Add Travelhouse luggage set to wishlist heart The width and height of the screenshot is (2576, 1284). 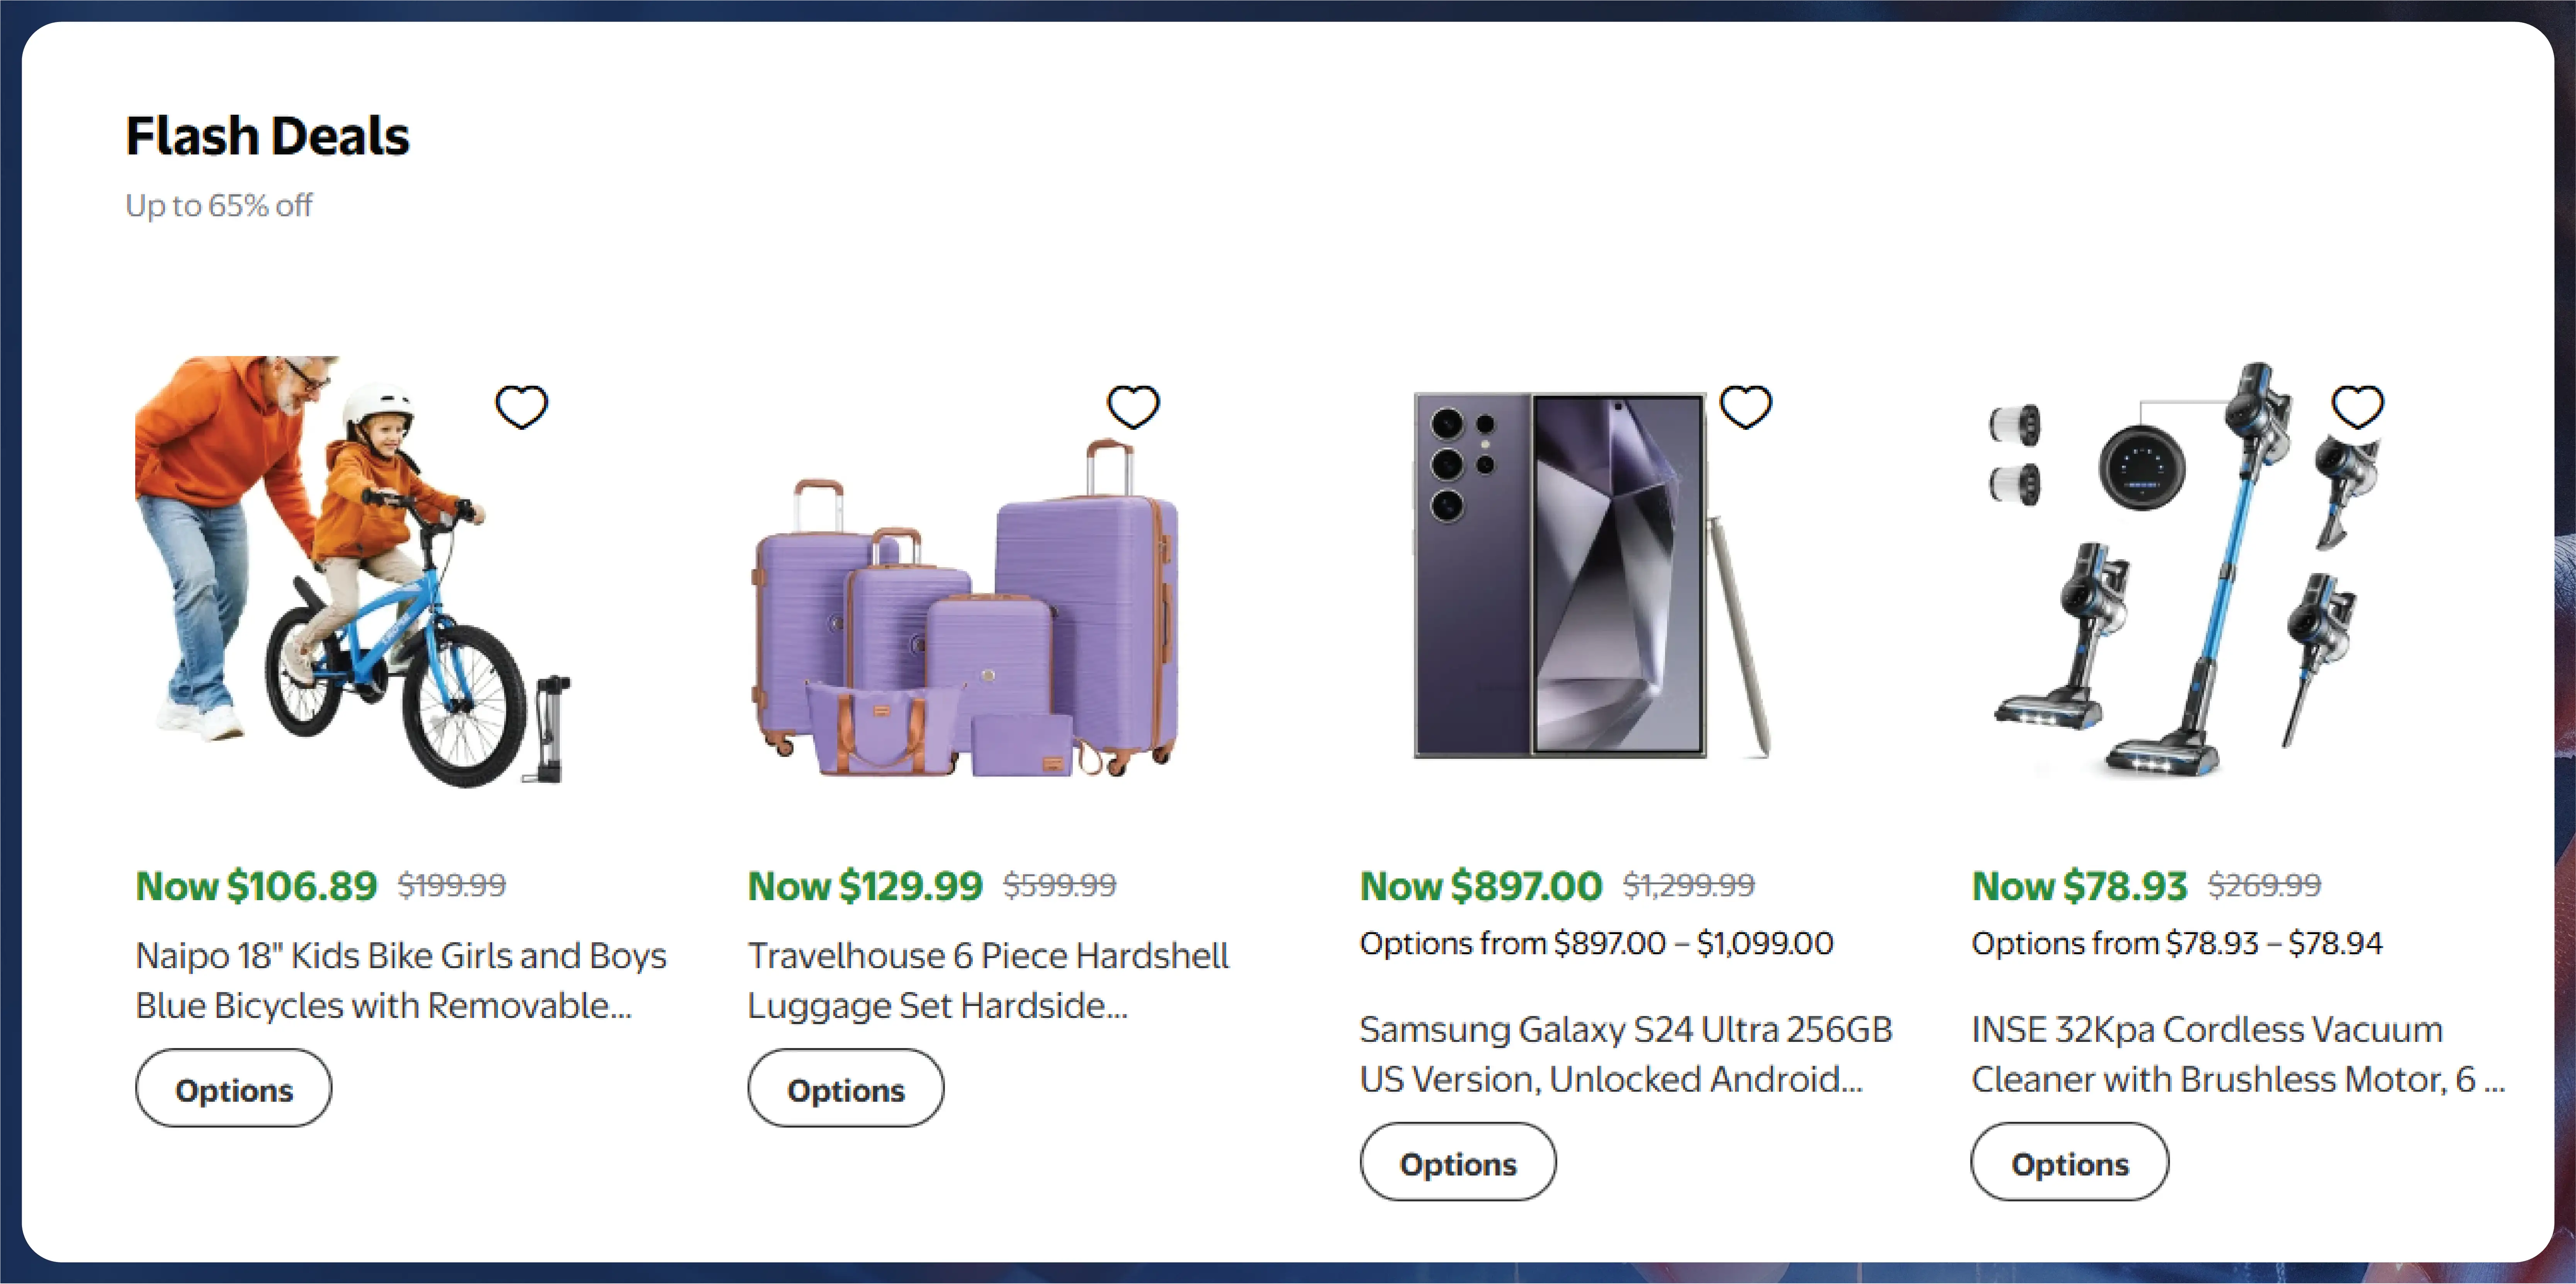click(1133, 407)
